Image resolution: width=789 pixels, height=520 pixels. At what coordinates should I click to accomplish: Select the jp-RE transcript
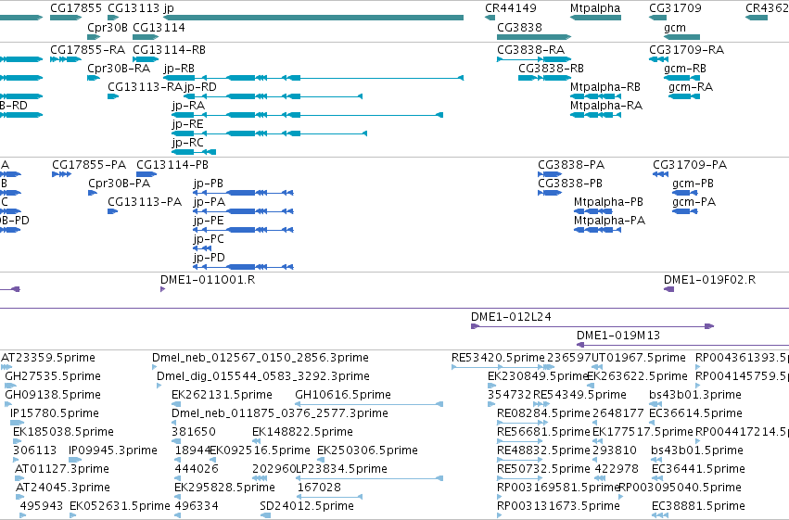point(269,133)
